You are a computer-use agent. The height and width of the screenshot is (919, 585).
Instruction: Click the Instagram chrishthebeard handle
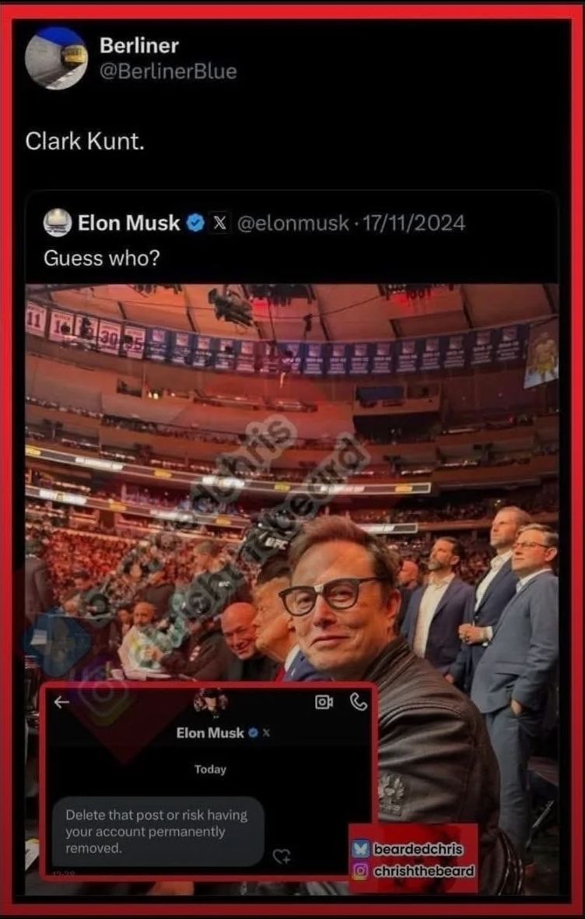tap(424, 871)
